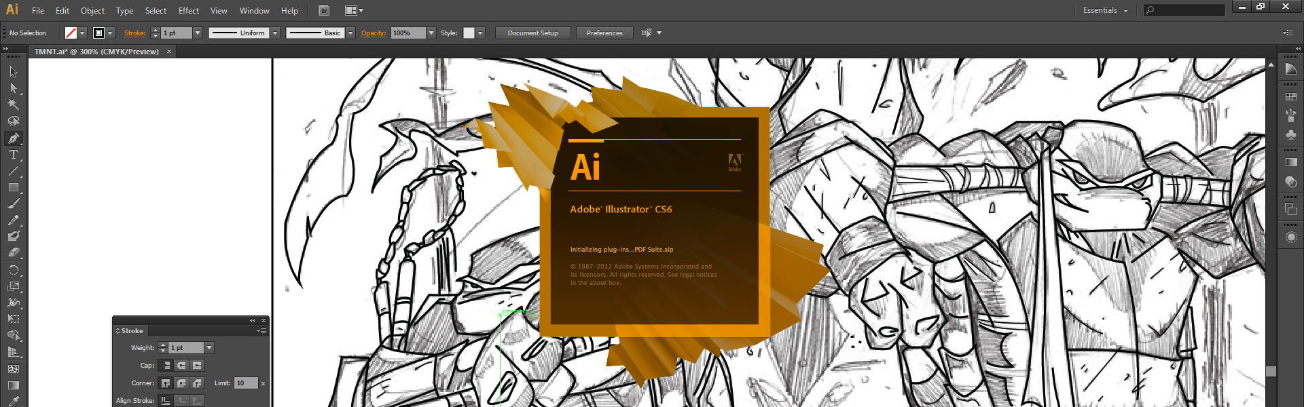
Task: Select the Eraser tool
Action: [14, 252]
